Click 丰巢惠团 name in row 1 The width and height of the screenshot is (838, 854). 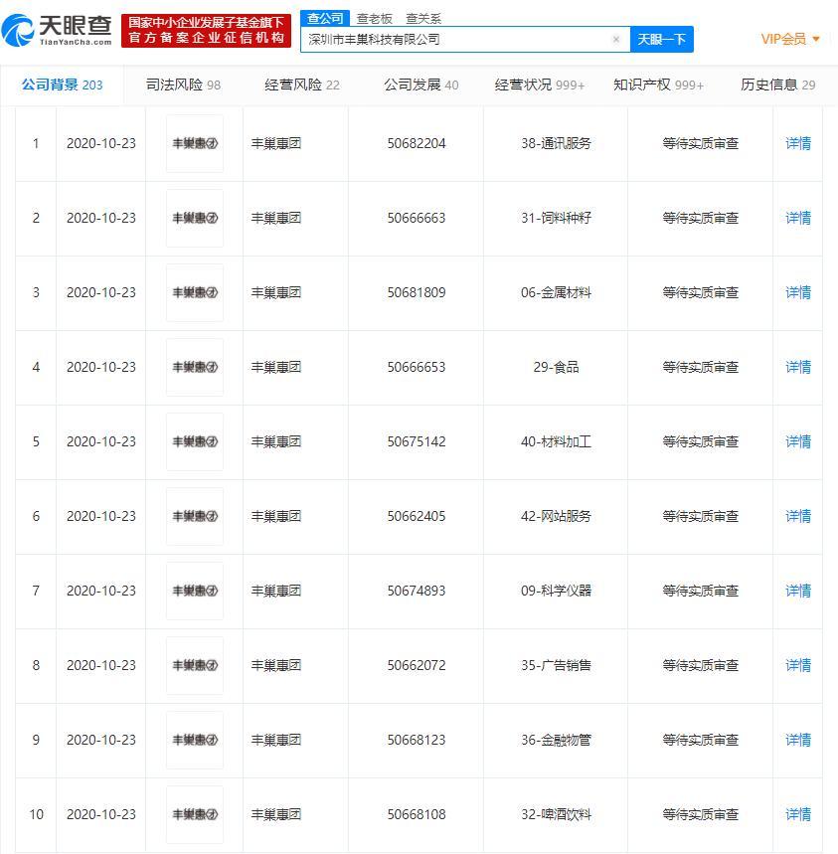[276, 143]
